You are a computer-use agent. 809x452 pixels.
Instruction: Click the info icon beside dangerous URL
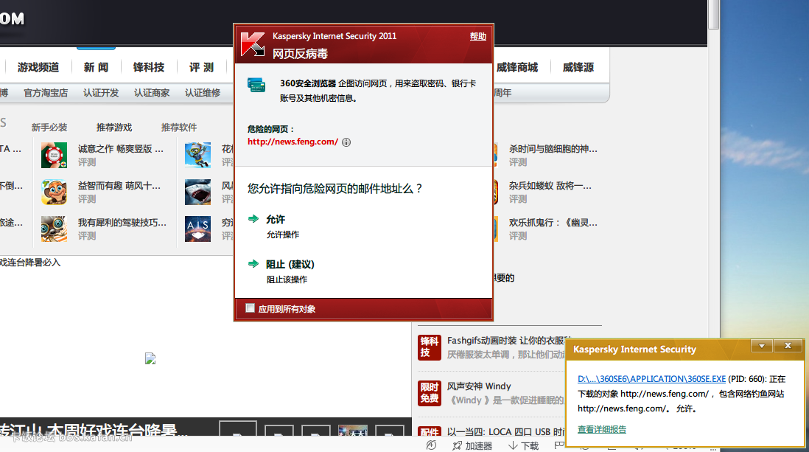point(346,142)
